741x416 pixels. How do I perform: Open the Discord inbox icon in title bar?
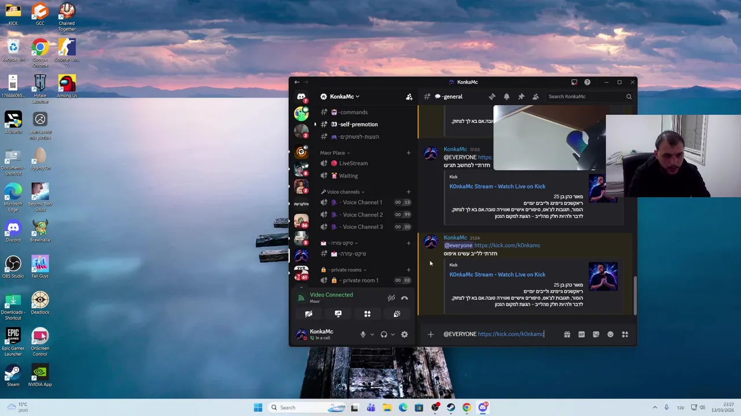[x=574, y=82]
